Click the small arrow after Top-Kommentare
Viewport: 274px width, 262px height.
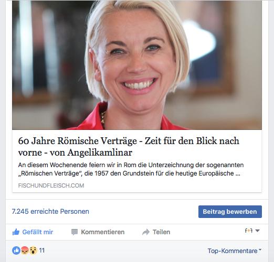pyautogui.click(x=260, y=250)
